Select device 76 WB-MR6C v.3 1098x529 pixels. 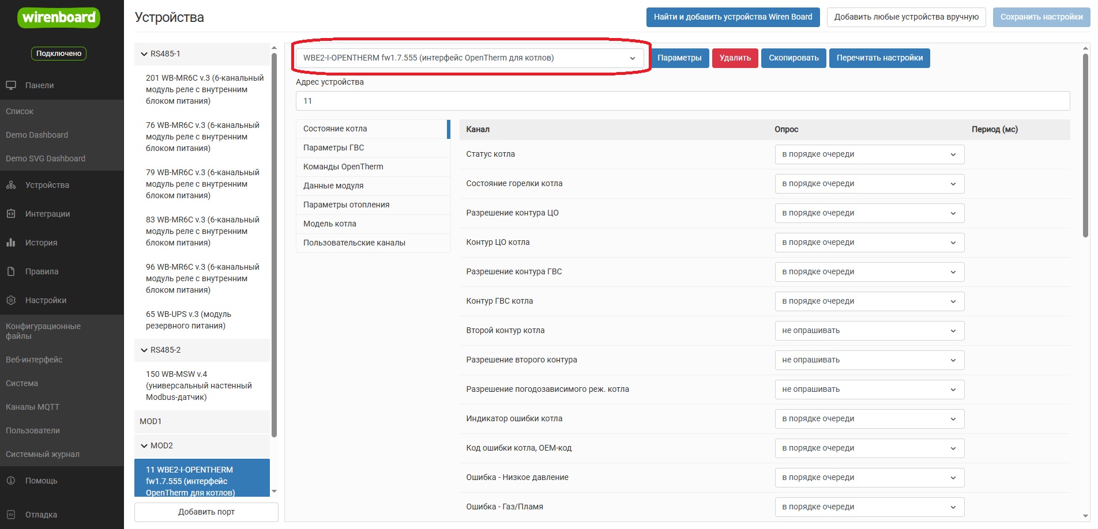[202, 137]
